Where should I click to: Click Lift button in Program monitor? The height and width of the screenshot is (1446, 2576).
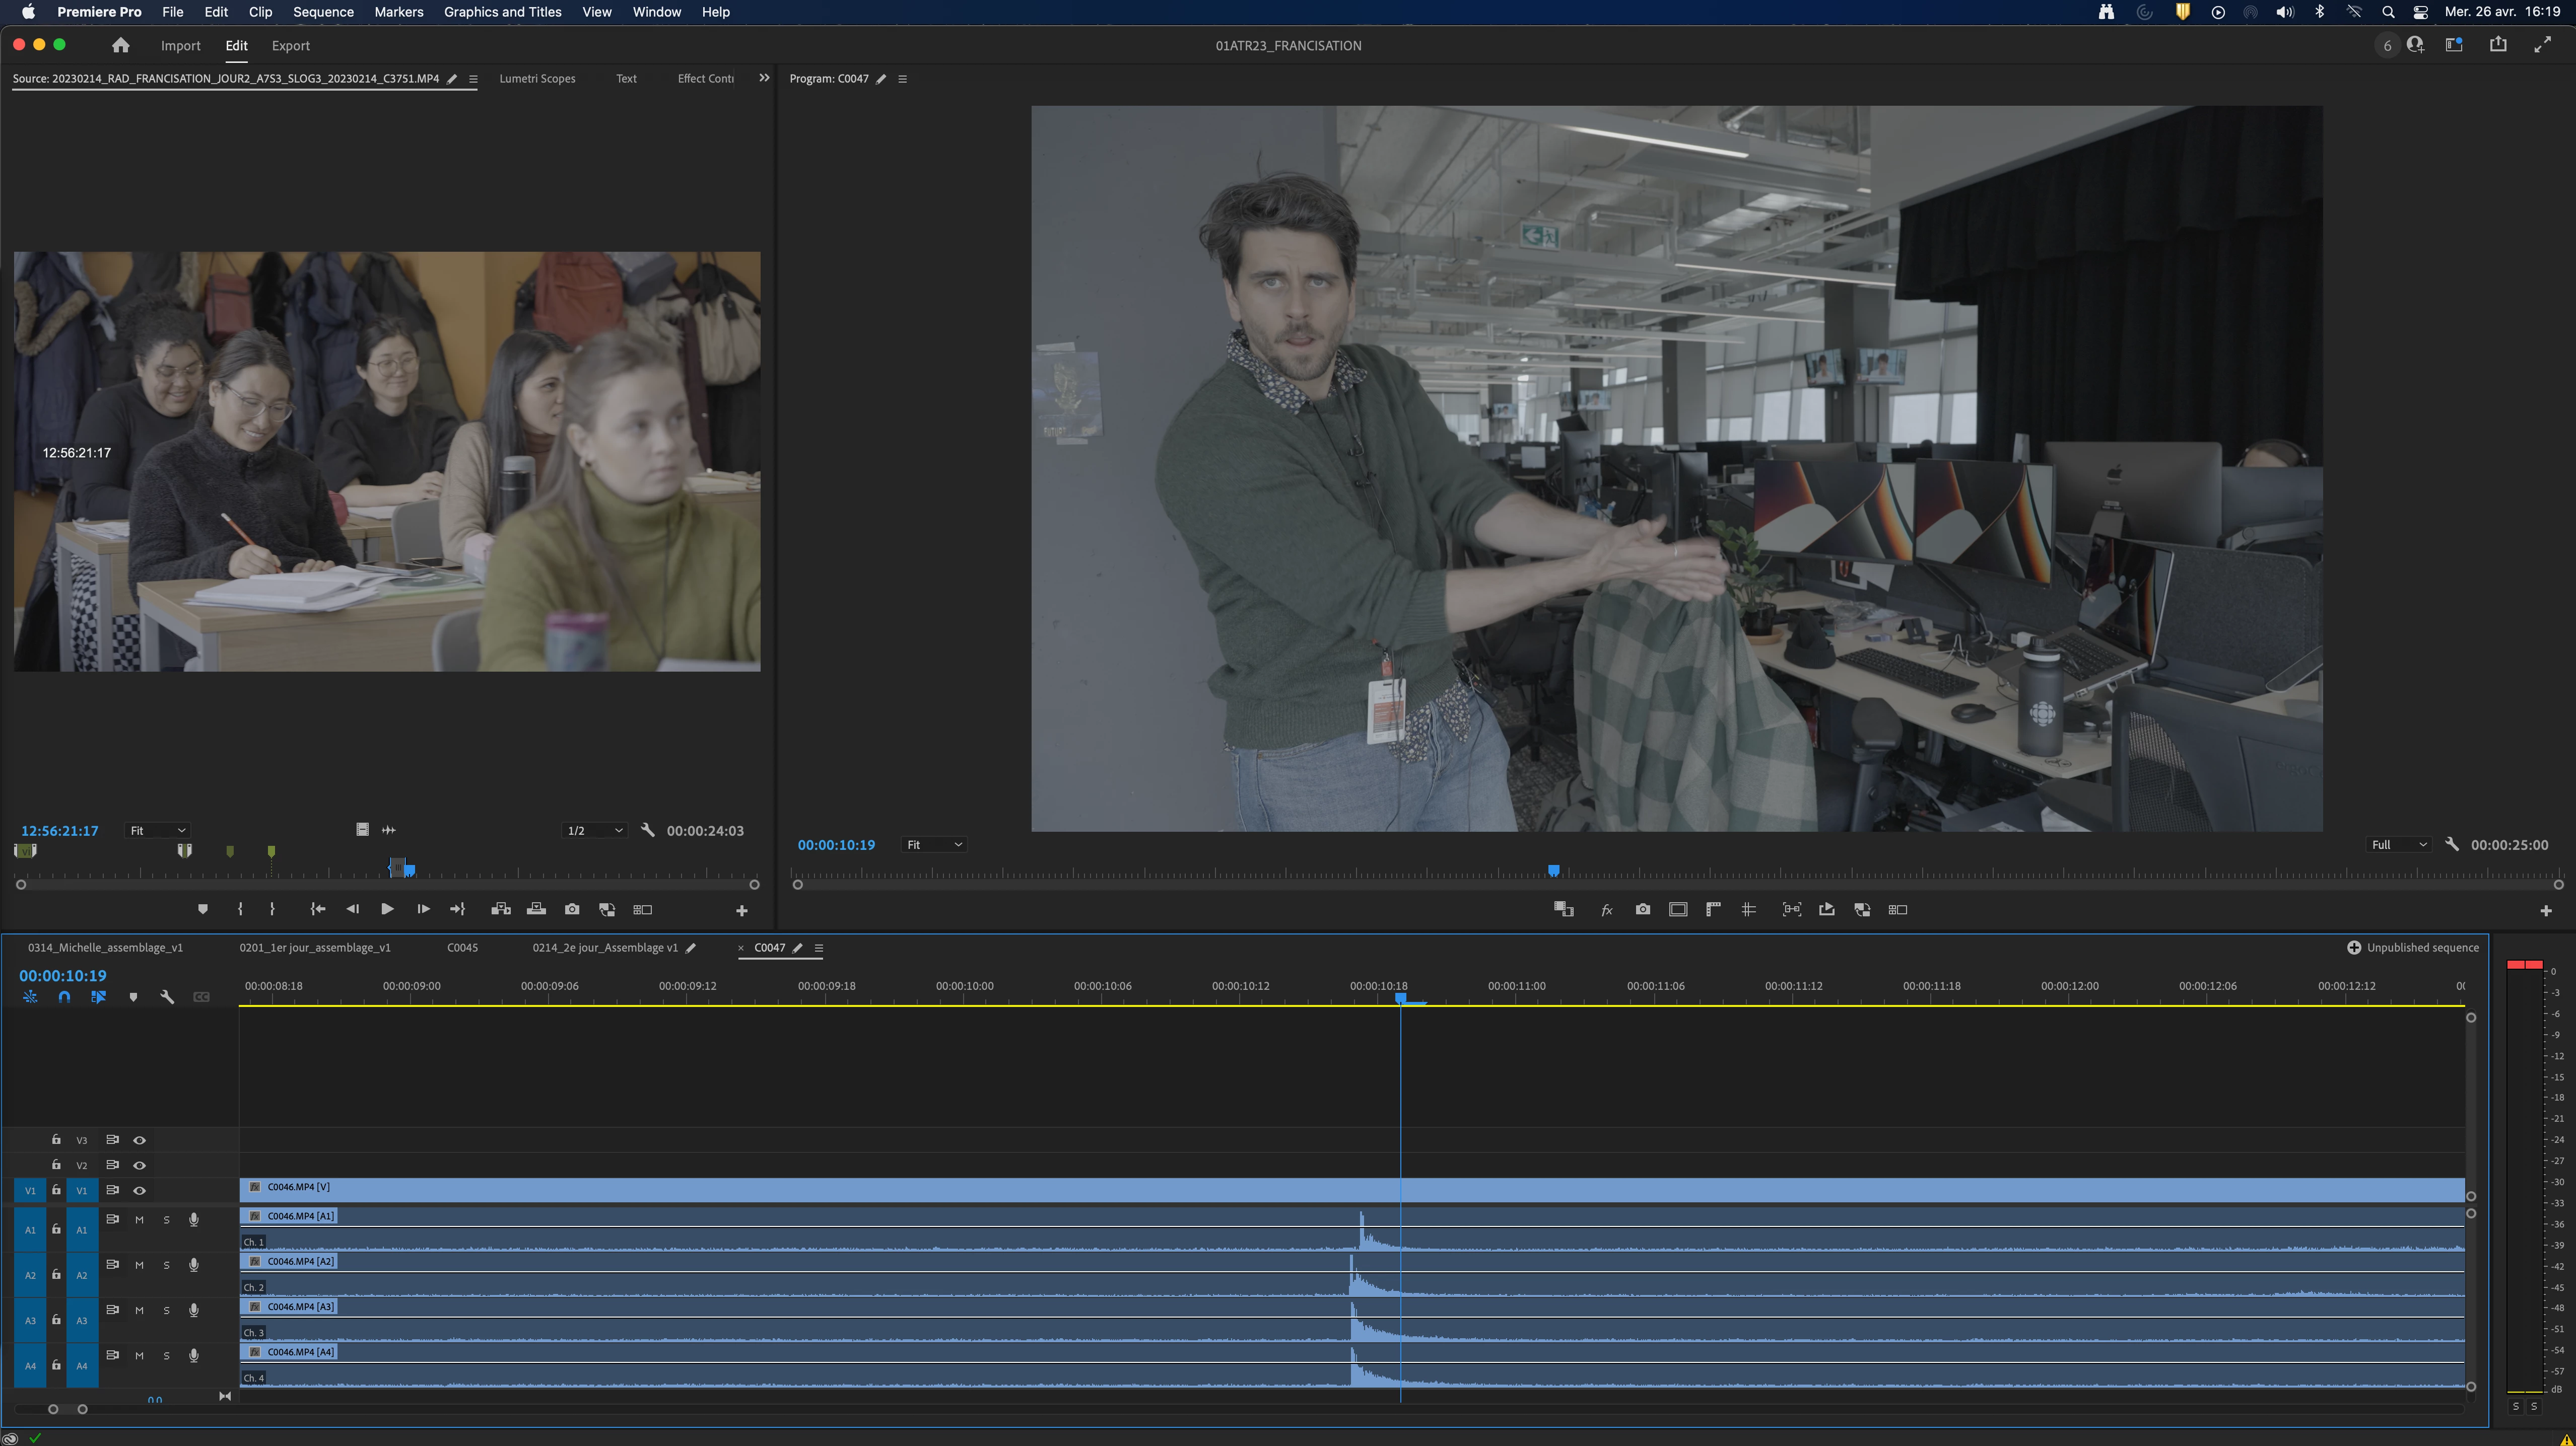(1827, 909)
